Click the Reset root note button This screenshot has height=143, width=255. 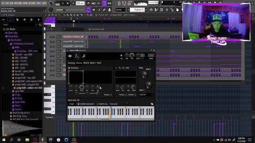(x=72, y=104)
